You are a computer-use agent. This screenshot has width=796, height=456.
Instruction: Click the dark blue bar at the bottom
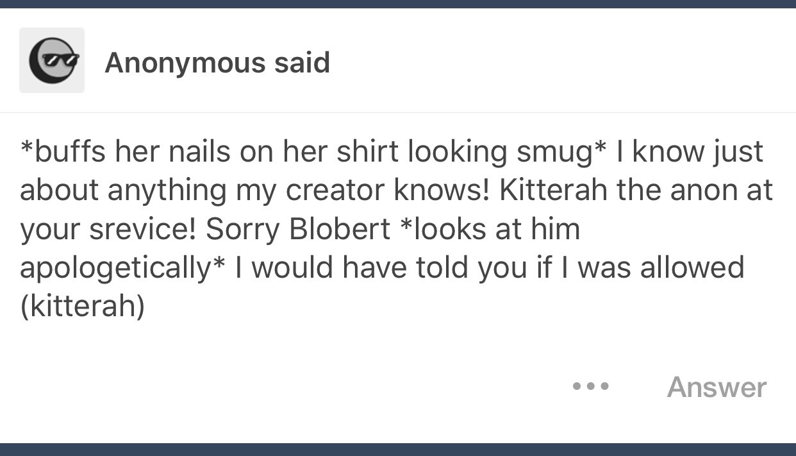[398, 449]
